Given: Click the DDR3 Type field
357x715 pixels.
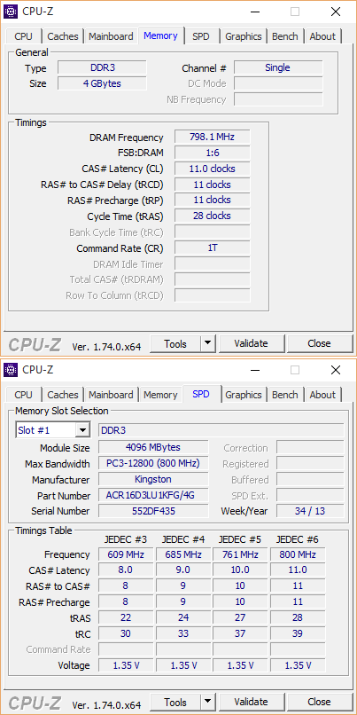Looking at the screenshot, I should pyautogui.click(x=103, y=68).
